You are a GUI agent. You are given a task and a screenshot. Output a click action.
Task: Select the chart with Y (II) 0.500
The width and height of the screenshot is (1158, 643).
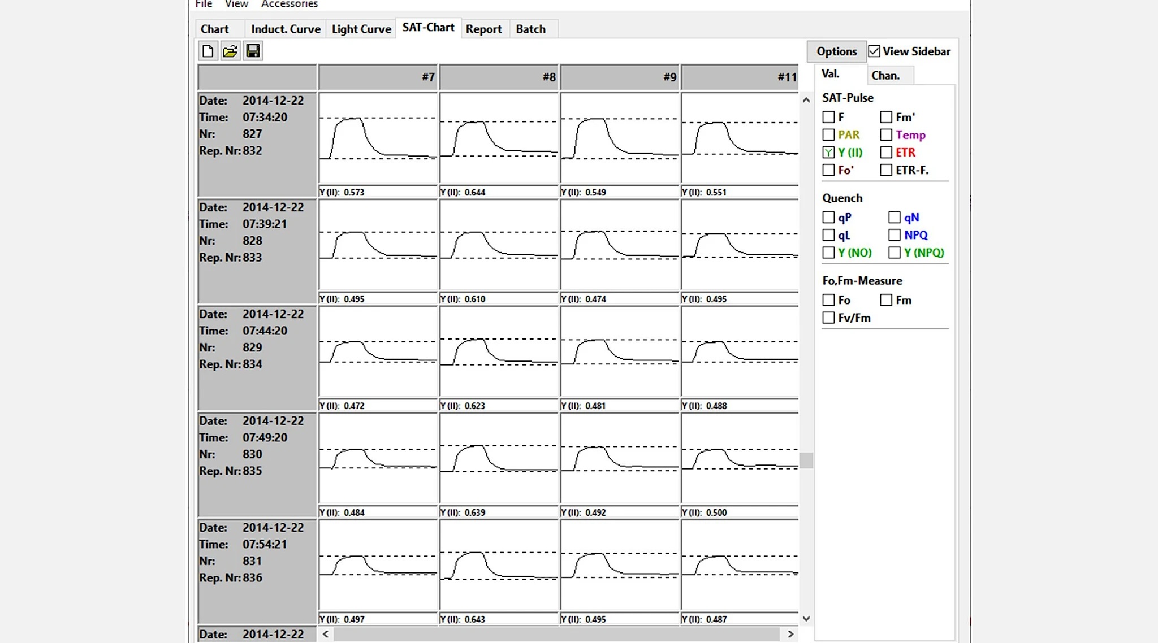click(740, 458)
